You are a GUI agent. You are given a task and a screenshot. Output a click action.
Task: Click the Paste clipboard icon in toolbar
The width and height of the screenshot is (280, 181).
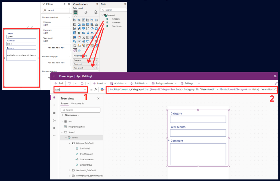coord(82,83)
